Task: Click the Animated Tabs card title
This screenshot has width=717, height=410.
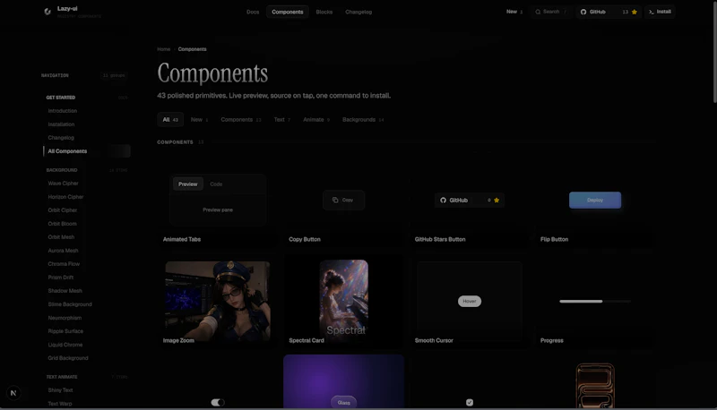Action: [182, 239]
